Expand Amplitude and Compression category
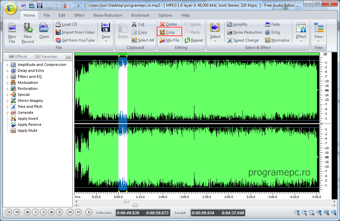 7,65
